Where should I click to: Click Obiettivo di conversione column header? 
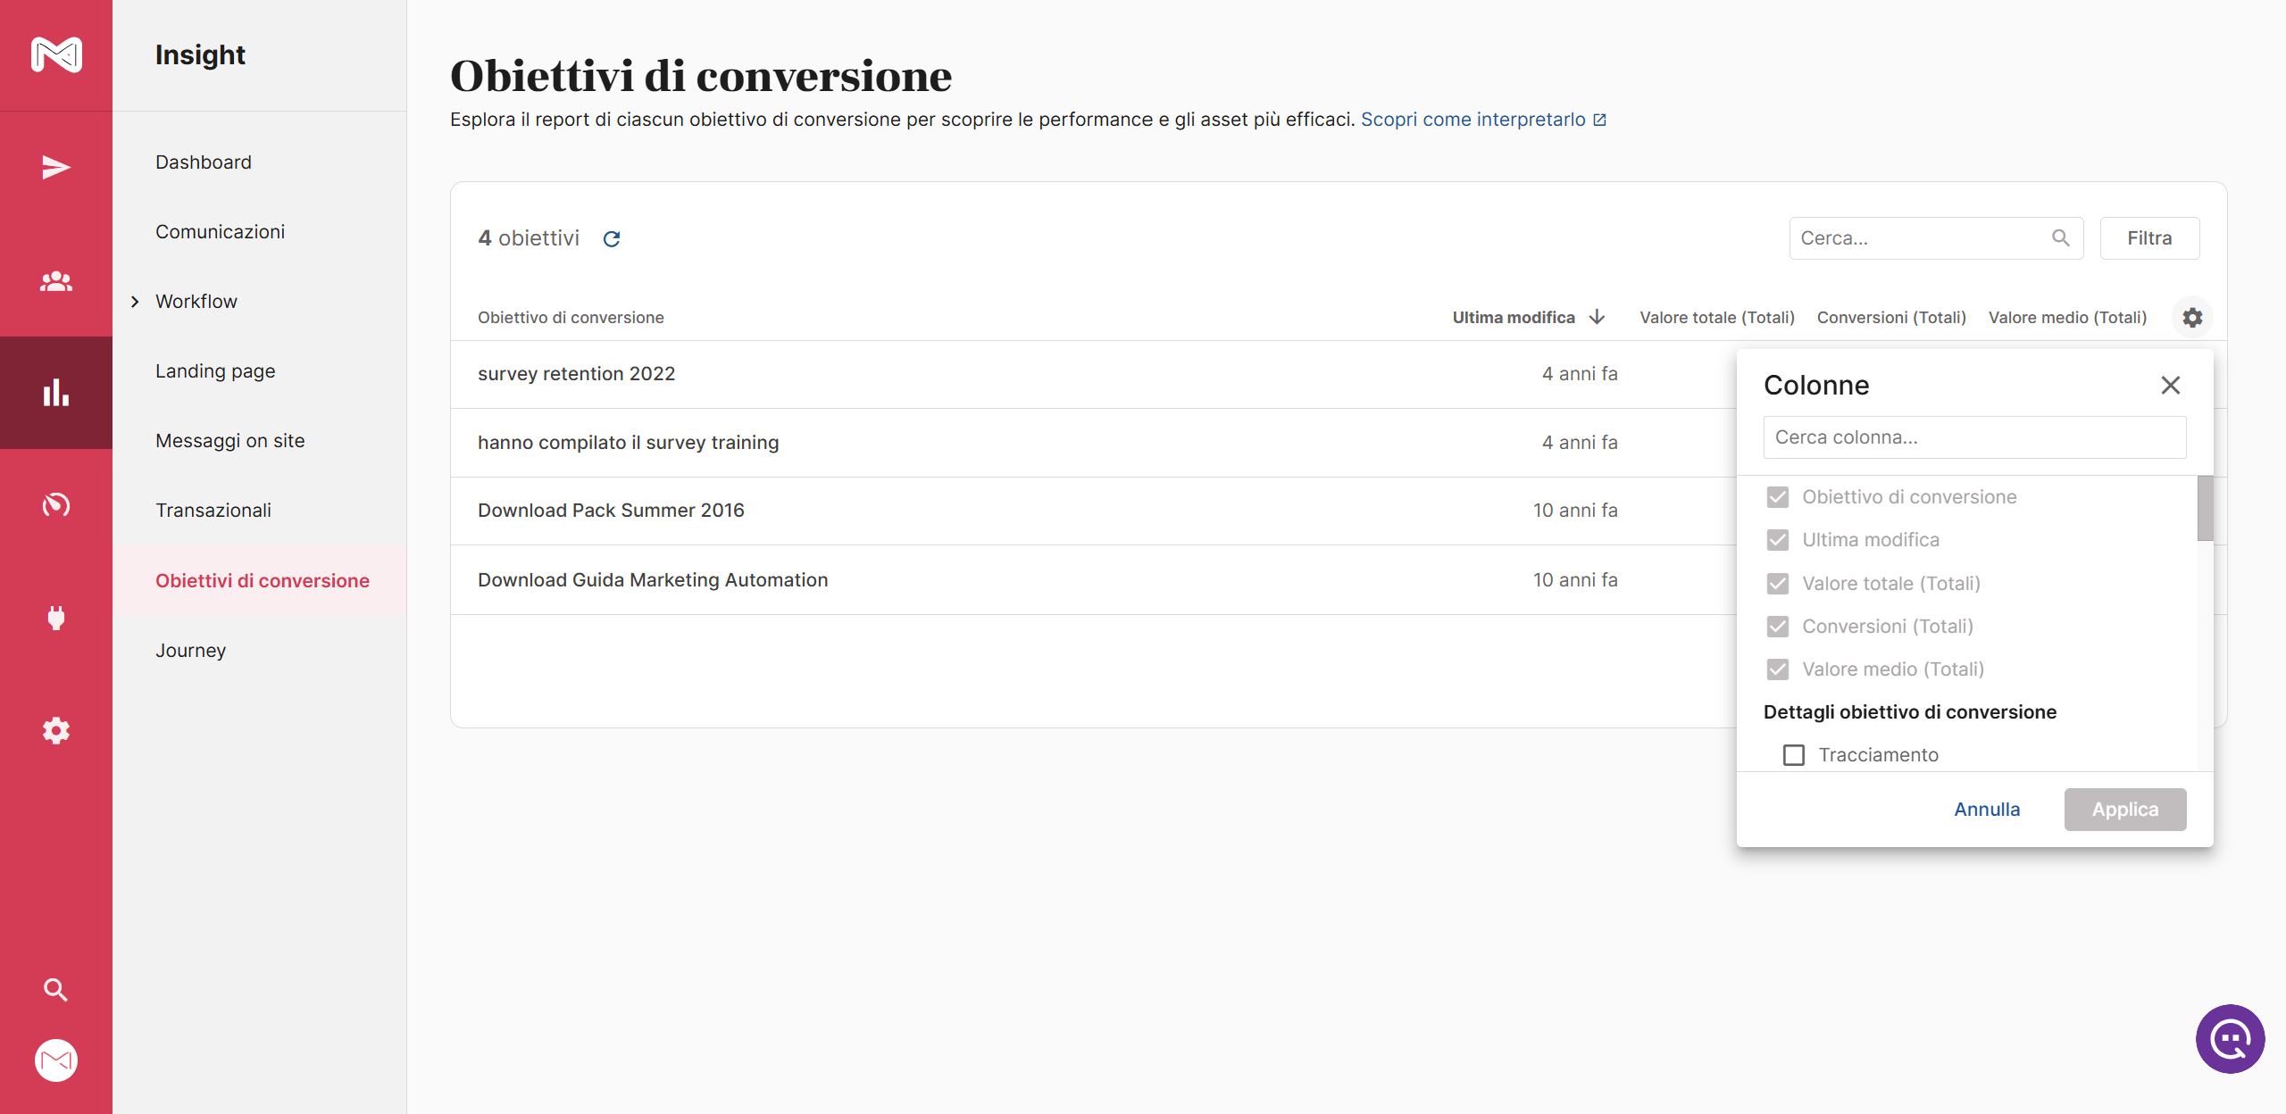point(571,318)
